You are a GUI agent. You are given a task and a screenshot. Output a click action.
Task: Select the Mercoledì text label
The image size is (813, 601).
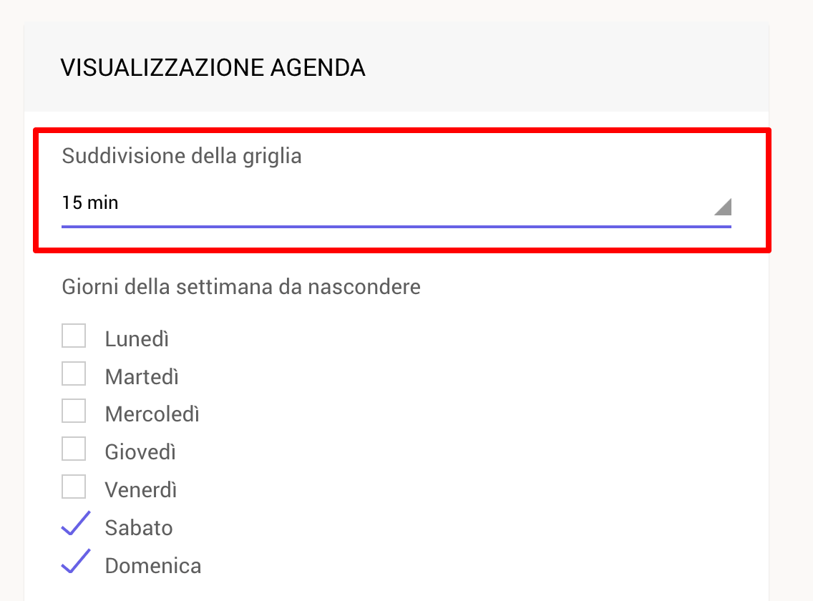pos(152,414)
